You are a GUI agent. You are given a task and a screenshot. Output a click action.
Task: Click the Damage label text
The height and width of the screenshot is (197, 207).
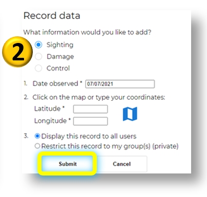60,57
